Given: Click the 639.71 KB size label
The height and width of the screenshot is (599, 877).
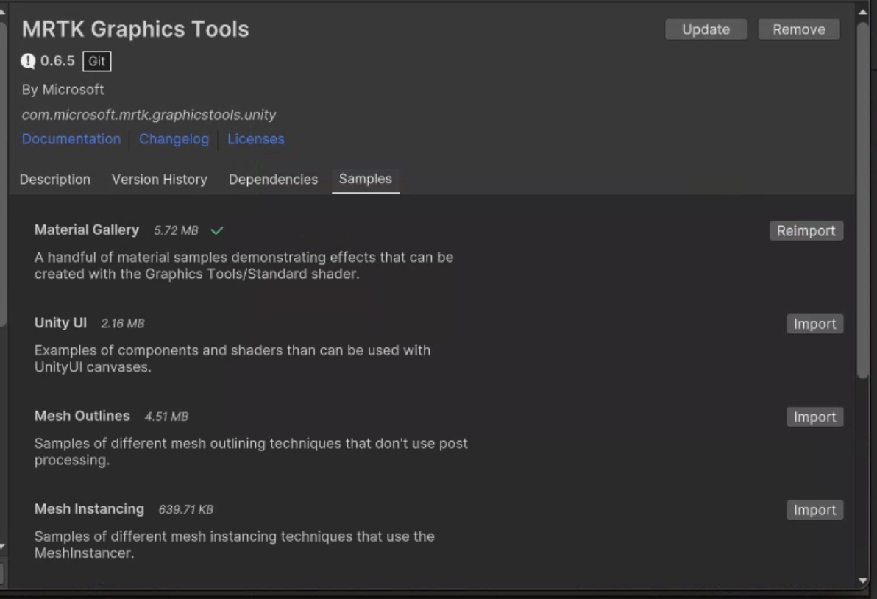Looking at the screenshot, I should pyautogui.click(x=185, y=509).
